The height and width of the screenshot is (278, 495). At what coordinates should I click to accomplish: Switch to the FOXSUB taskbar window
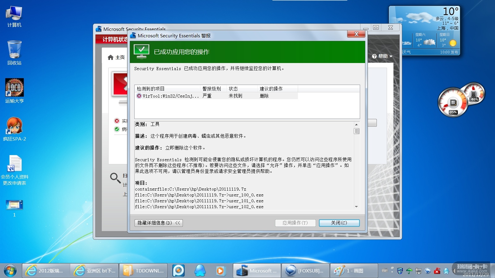[305, 271]
